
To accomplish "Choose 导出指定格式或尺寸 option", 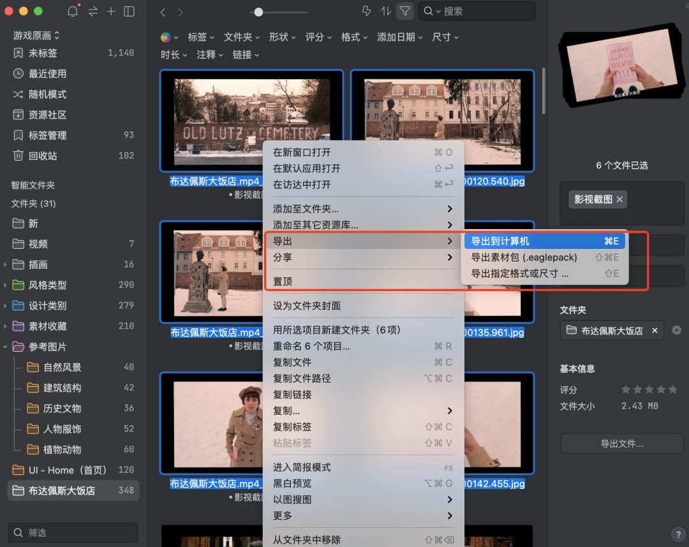I will [x=544, y=273].
